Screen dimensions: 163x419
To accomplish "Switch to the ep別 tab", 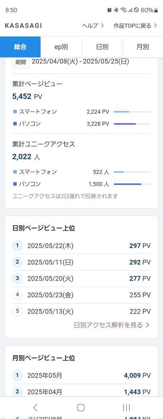I will [x=61, y=47].
